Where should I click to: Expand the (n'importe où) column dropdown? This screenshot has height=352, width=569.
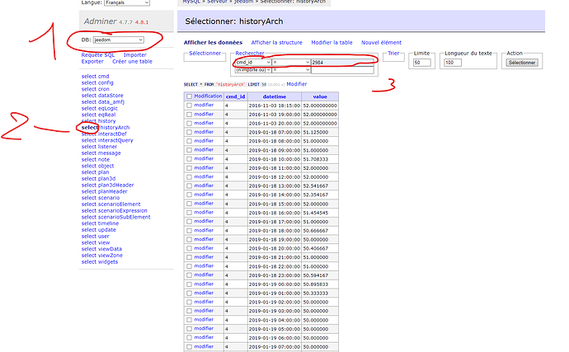point(252,70)
